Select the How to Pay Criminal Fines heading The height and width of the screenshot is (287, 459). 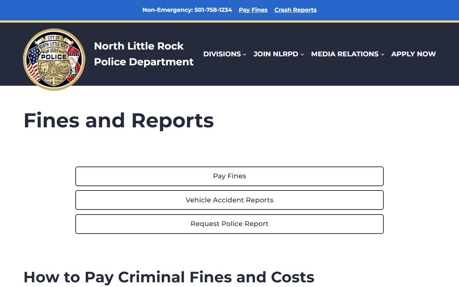point(169,277)
